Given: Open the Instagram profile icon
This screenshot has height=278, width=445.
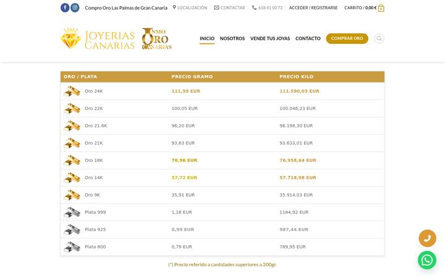Looking at the screenshot, I should coord(75,7).
